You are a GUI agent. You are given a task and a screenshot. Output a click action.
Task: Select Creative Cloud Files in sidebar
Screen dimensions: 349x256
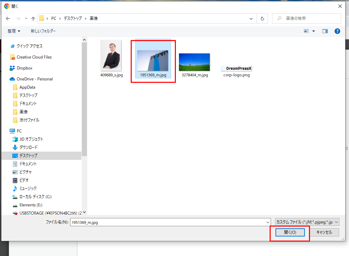point(34,57)
